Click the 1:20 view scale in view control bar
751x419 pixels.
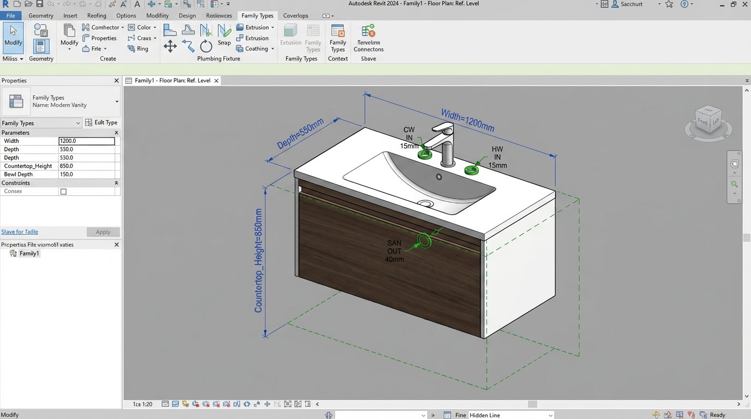point(142,404)
